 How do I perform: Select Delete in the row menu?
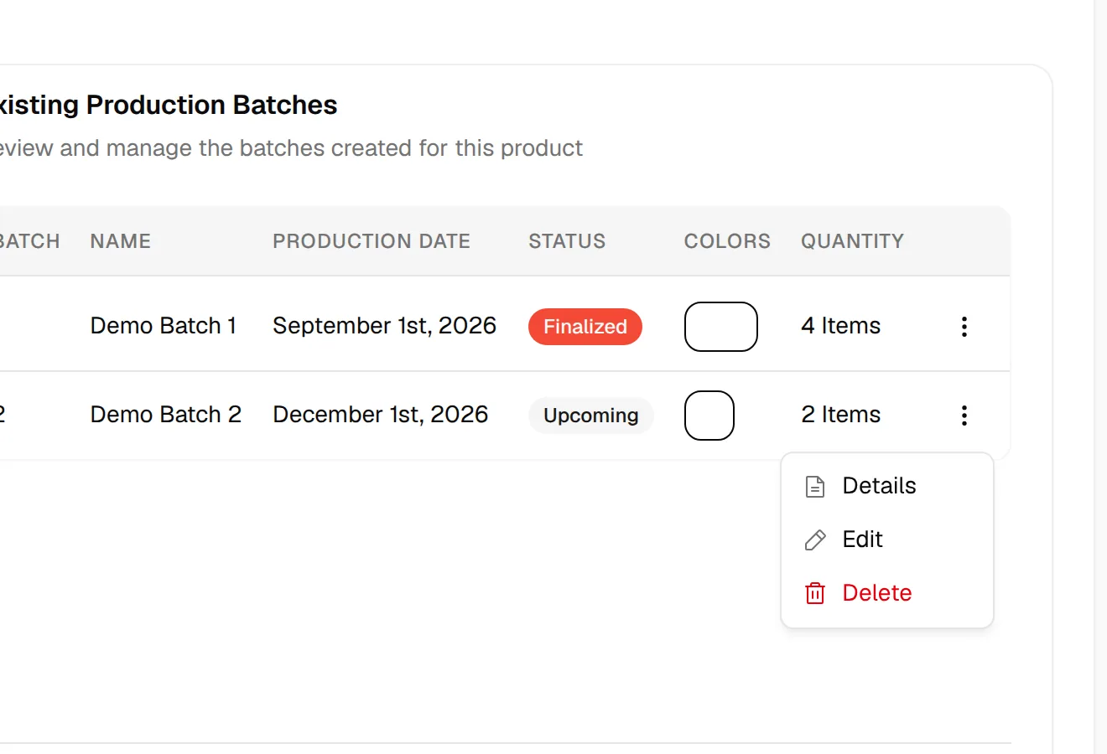tap(887, 593)
